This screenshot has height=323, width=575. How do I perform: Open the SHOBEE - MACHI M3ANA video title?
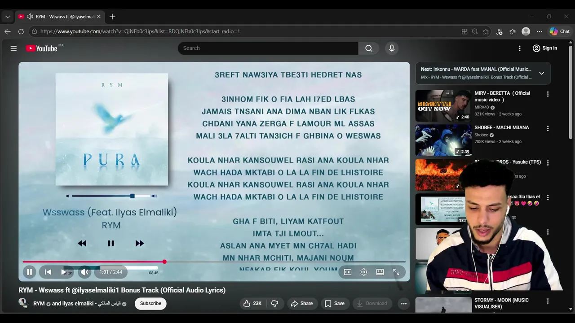coord(502,128)
